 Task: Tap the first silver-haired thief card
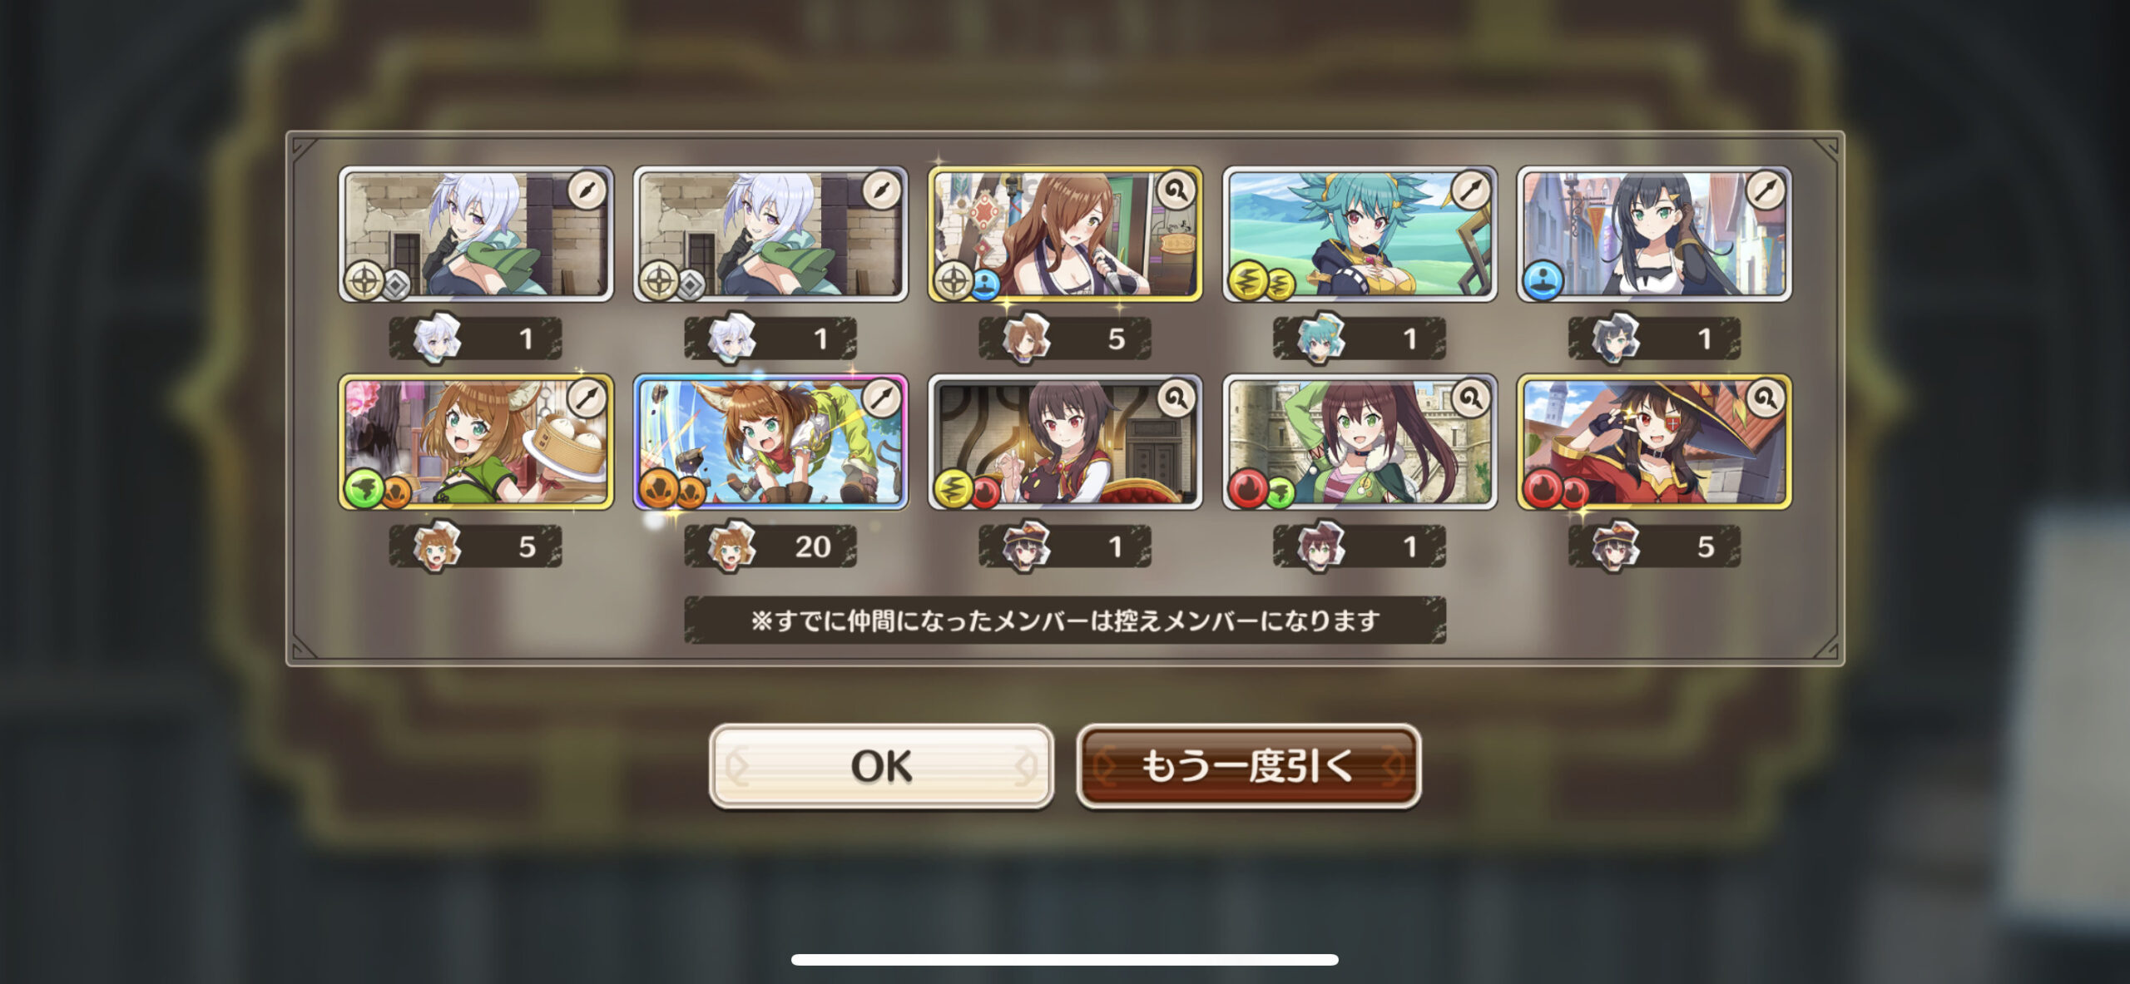tap(476, 234)
